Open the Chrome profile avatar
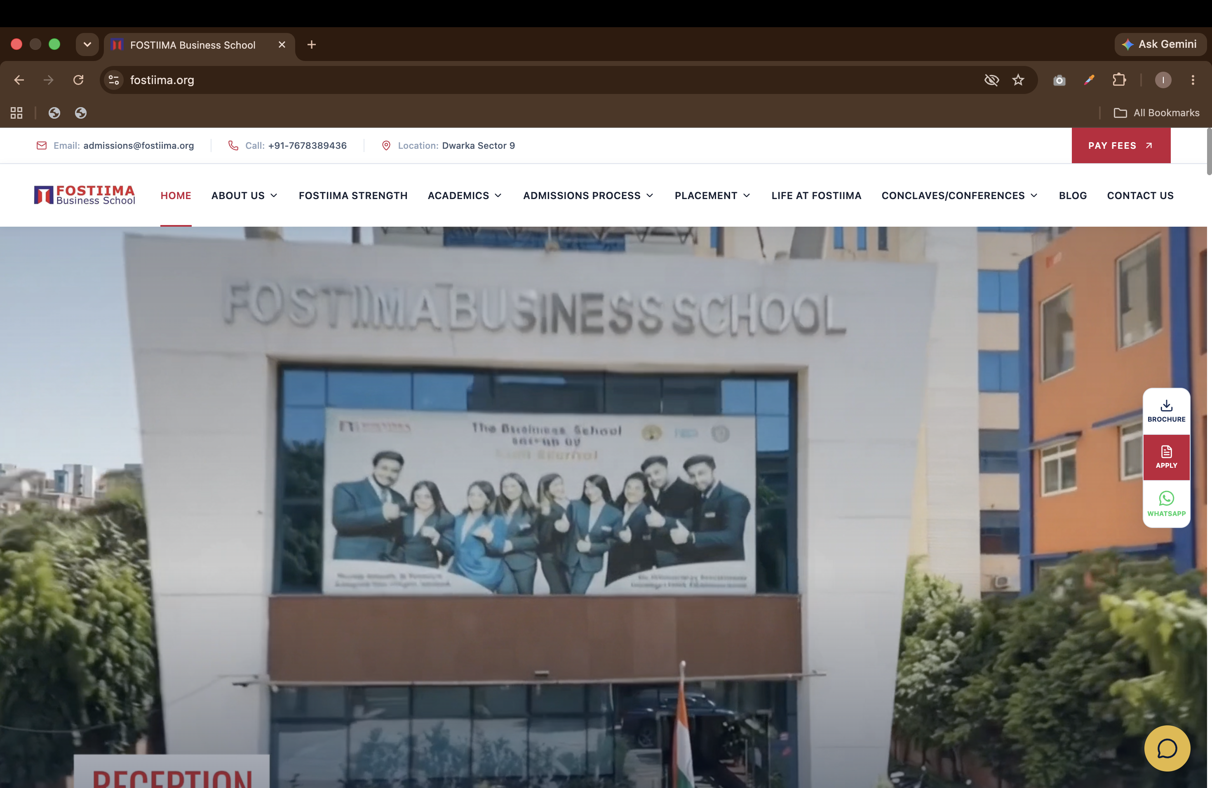The width and height of the screenshot is (1212, 788). 1163,80
